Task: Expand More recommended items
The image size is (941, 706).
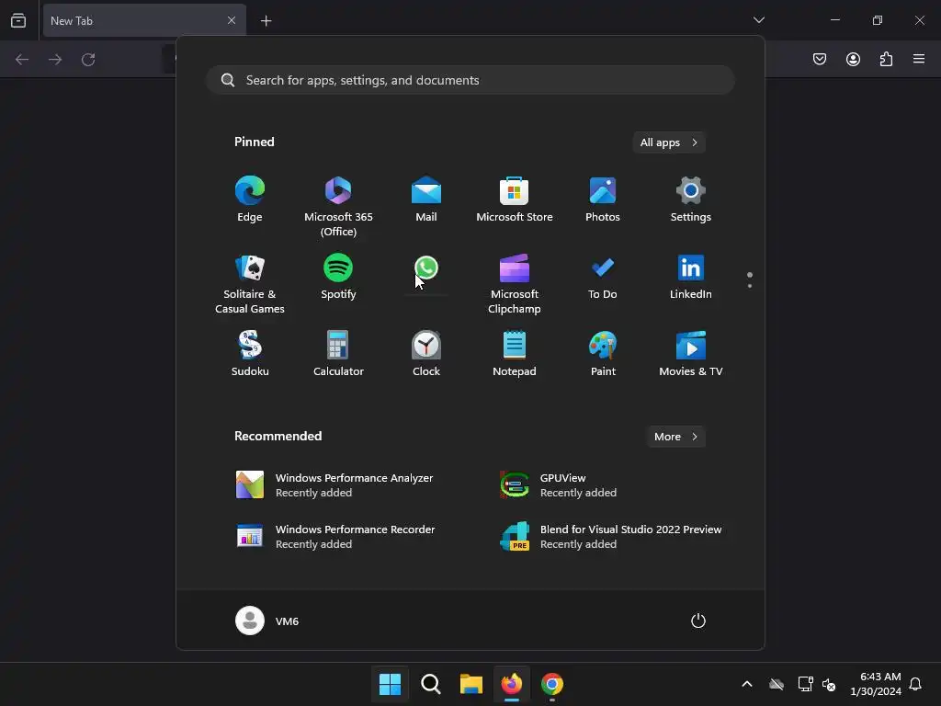Action: (x=676, y=437)
